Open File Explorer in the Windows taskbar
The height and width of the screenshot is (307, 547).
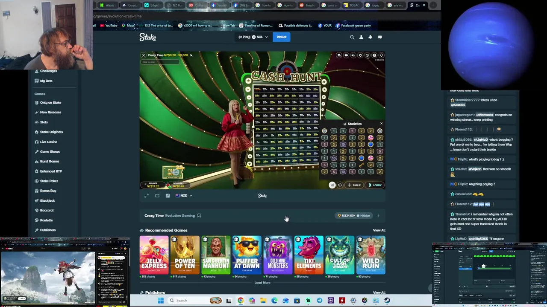pos(263,301)
